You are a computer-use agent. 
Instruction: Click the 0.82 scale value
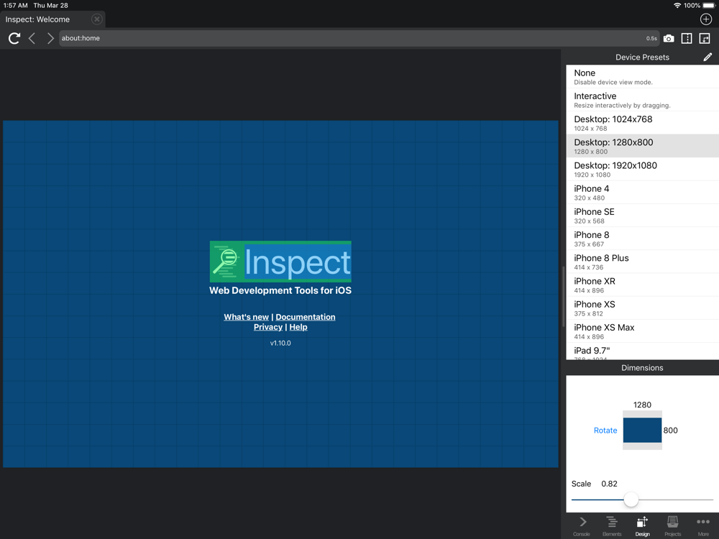(609, 484)
